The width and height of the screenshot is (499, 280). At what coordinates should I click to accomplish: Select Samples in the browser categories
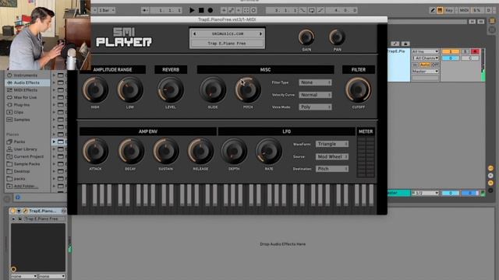(22, 120)
